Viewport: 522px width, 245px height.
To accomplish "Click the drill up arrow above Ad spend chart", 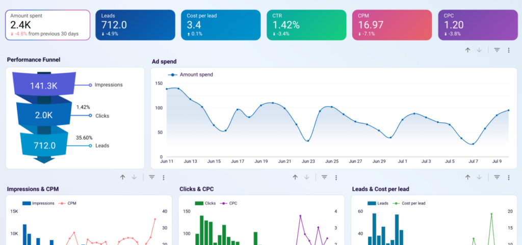I will pos(468,50).
